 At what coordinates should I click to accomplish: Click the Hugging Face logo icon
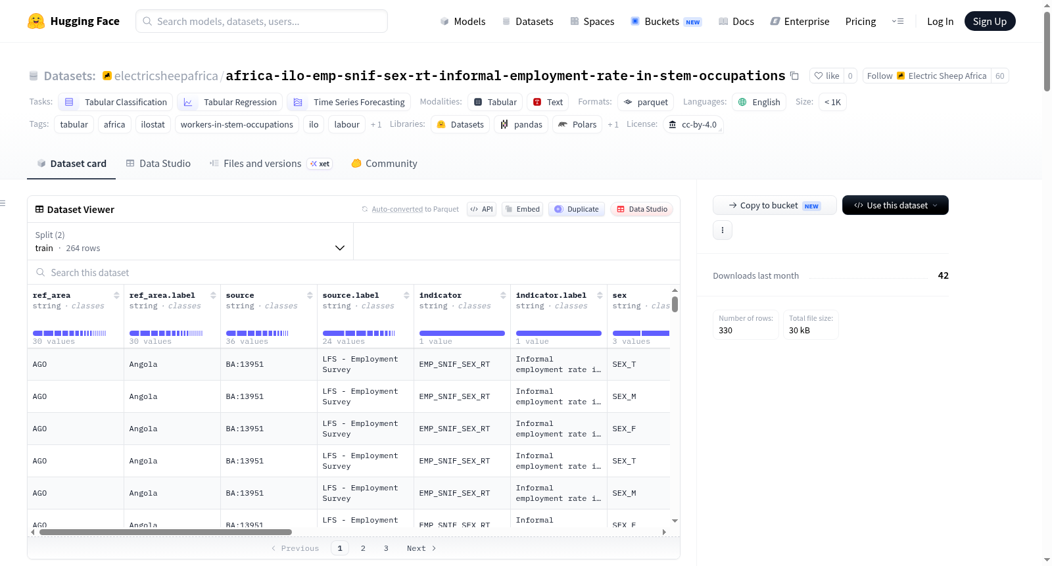(36, 21)
